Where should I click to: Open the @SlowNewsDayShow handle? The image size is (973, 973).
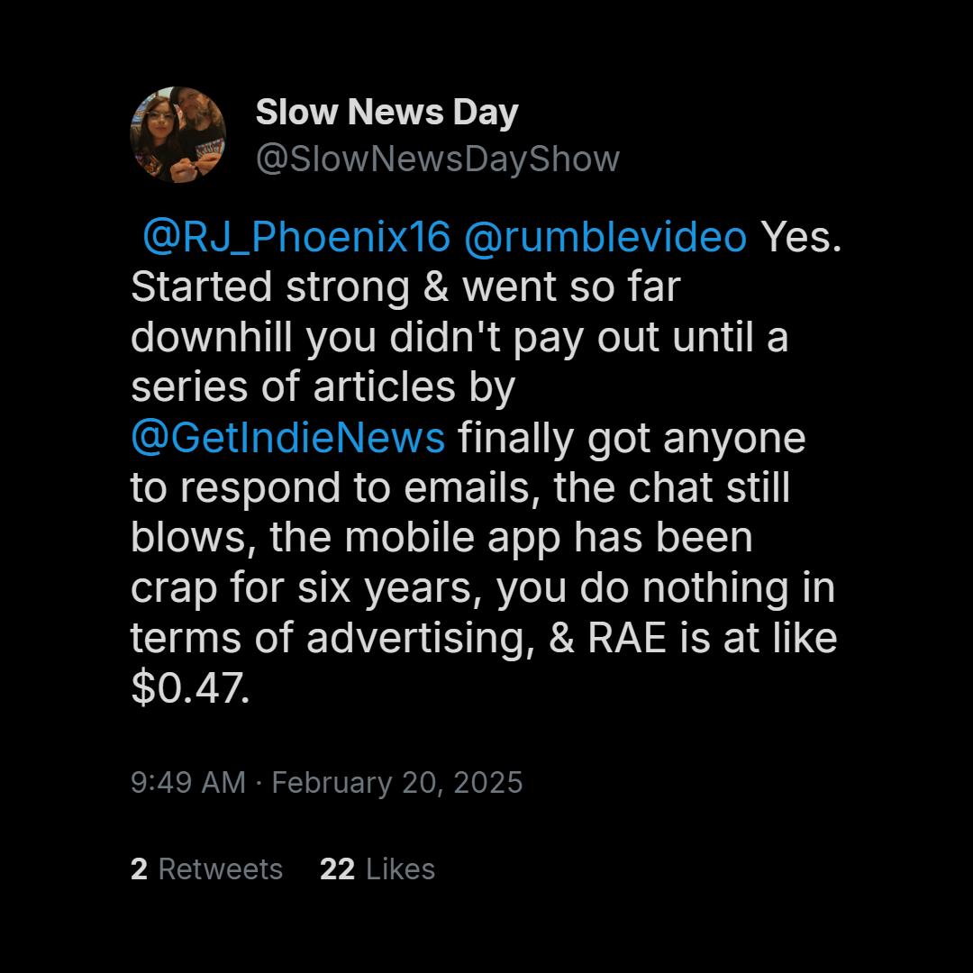pyautogui.click(x=438, y=159)
